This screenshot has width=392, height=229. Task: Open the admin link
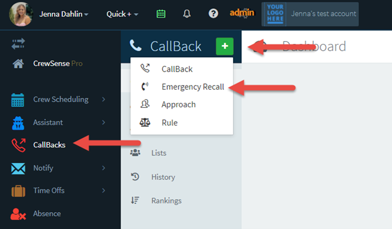pos(242,13)
